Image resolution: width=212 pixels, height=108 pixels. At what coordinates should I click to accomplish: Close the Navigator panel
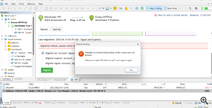pyautogui.click(x=34, y=12)
